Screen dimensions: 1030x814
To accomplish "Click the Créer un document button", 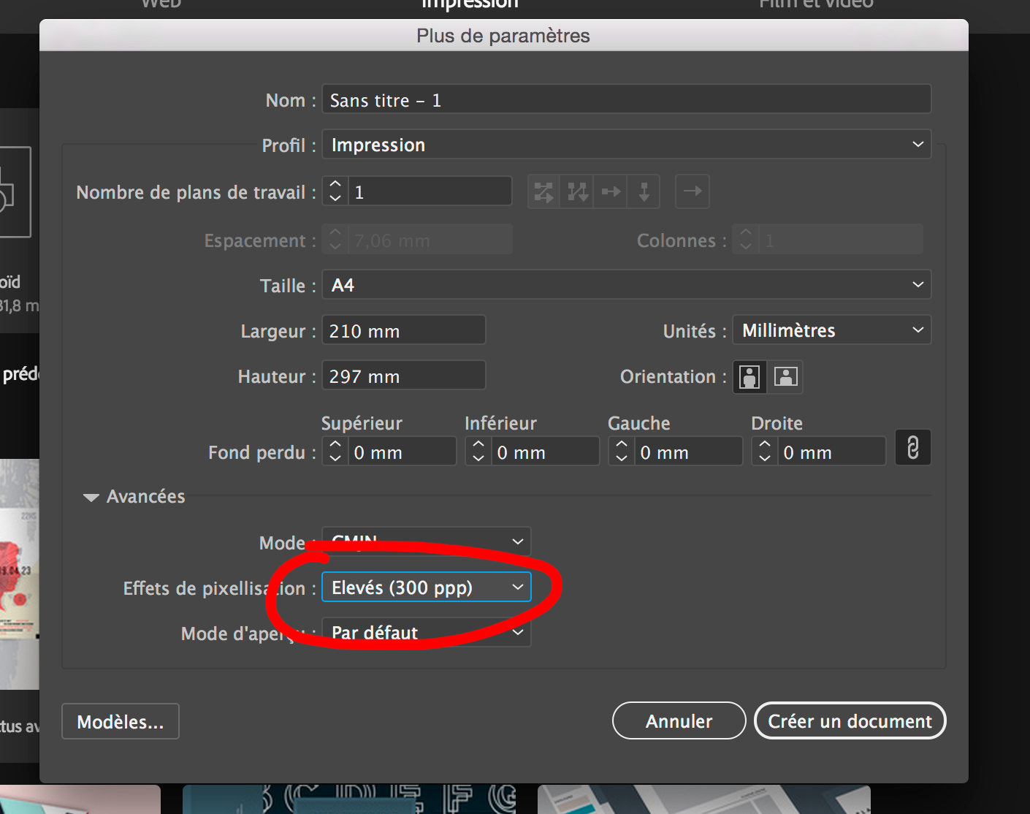I will point(850,721).
